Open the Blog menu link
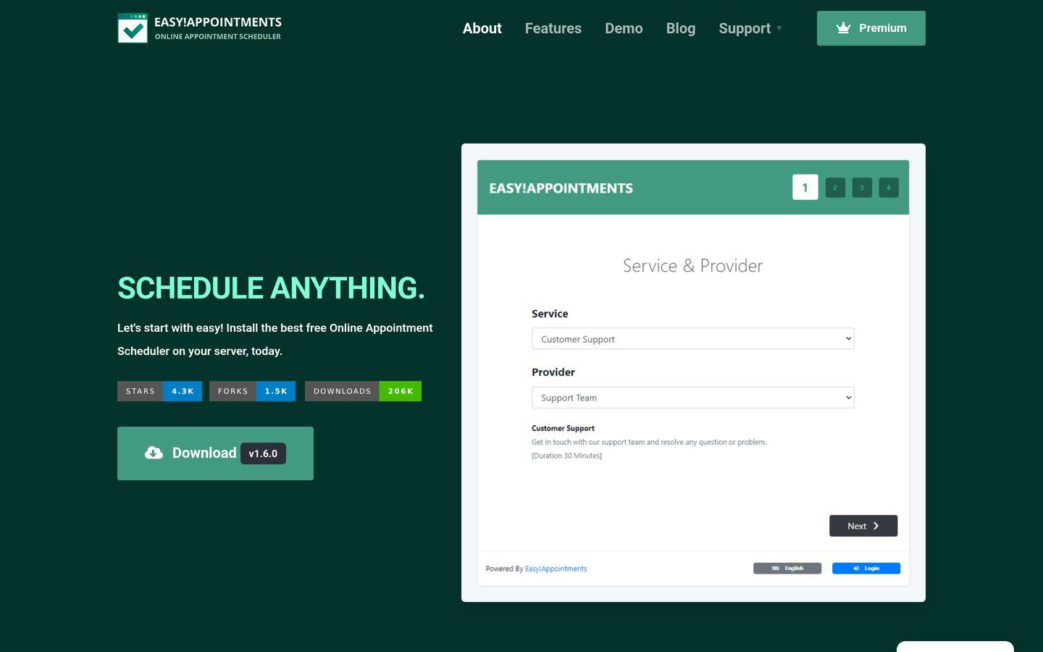The height and width of the screenshot is (652, 1043). (x=681, y=28)
